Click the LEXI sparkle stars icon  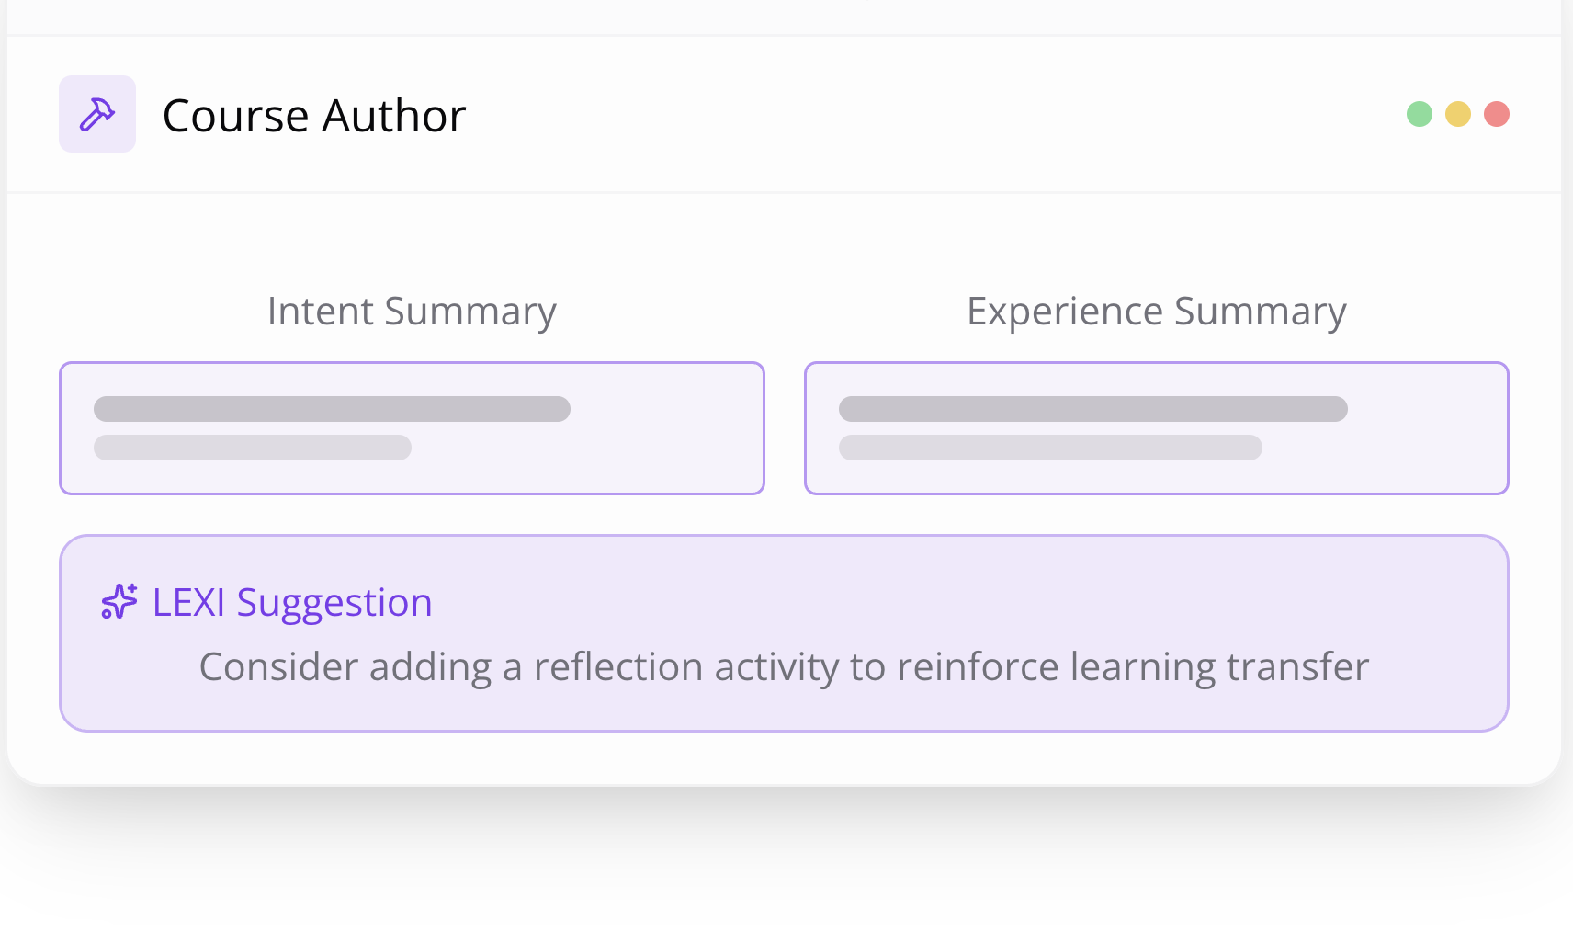119,602
